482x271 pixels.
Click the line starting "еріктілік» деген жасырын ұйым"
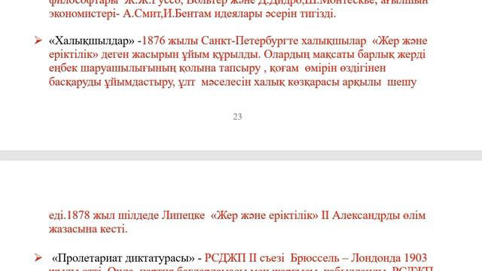click(x=237, y=55)
